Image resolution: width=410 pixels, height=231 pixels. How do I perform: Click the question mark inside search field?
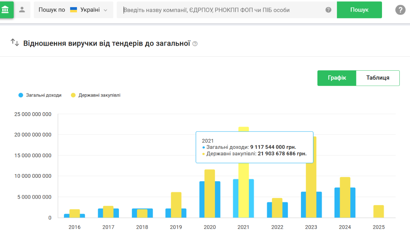click(x=328, y=10)
